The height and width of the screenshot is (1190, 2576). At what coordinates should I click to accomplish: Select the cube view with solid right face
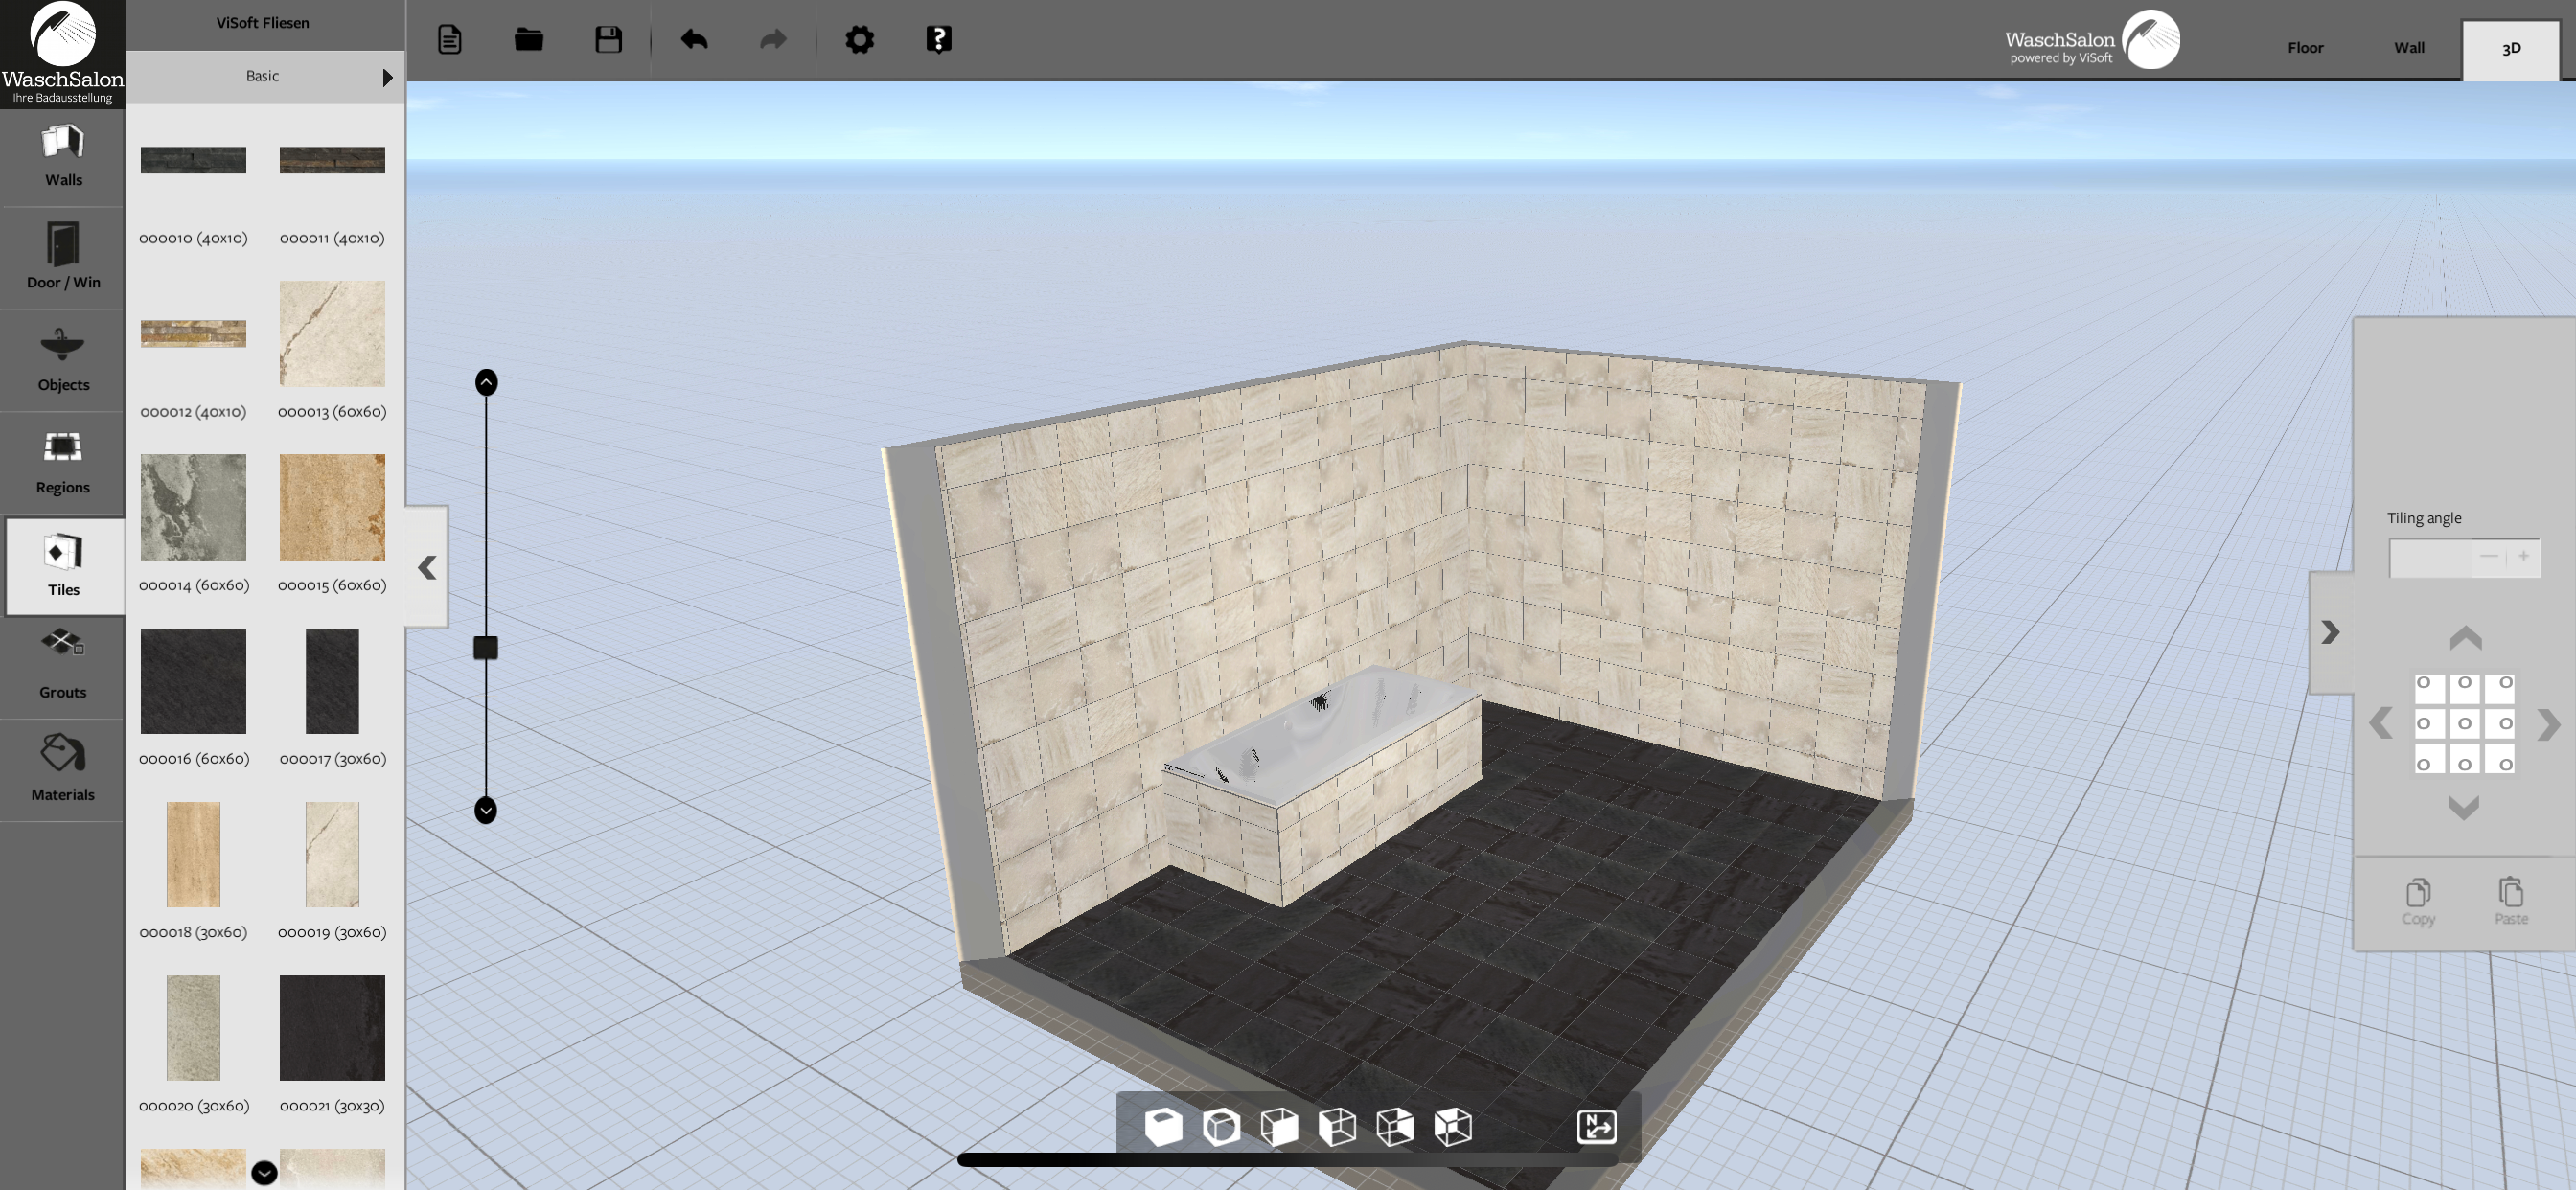click(x=1395, y=1127)
